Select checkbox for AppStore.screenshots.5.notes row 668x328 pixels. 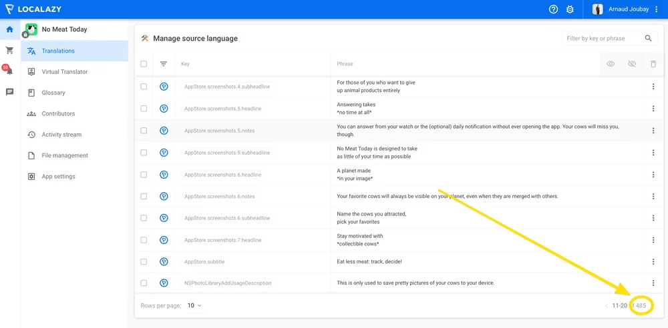[144, 131]
